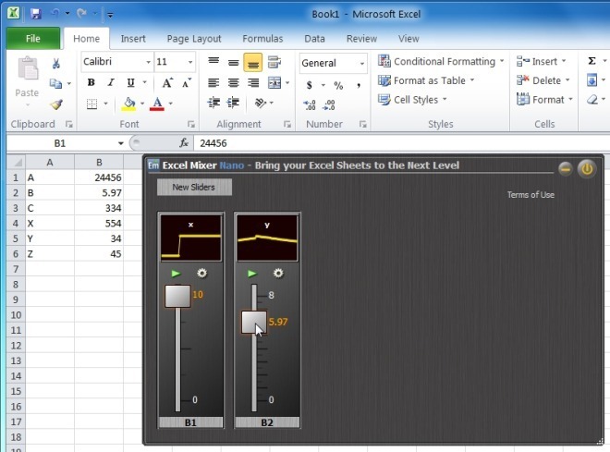
Task: Click the B2 slider play arrow
Action: click(x=252, y=274)
